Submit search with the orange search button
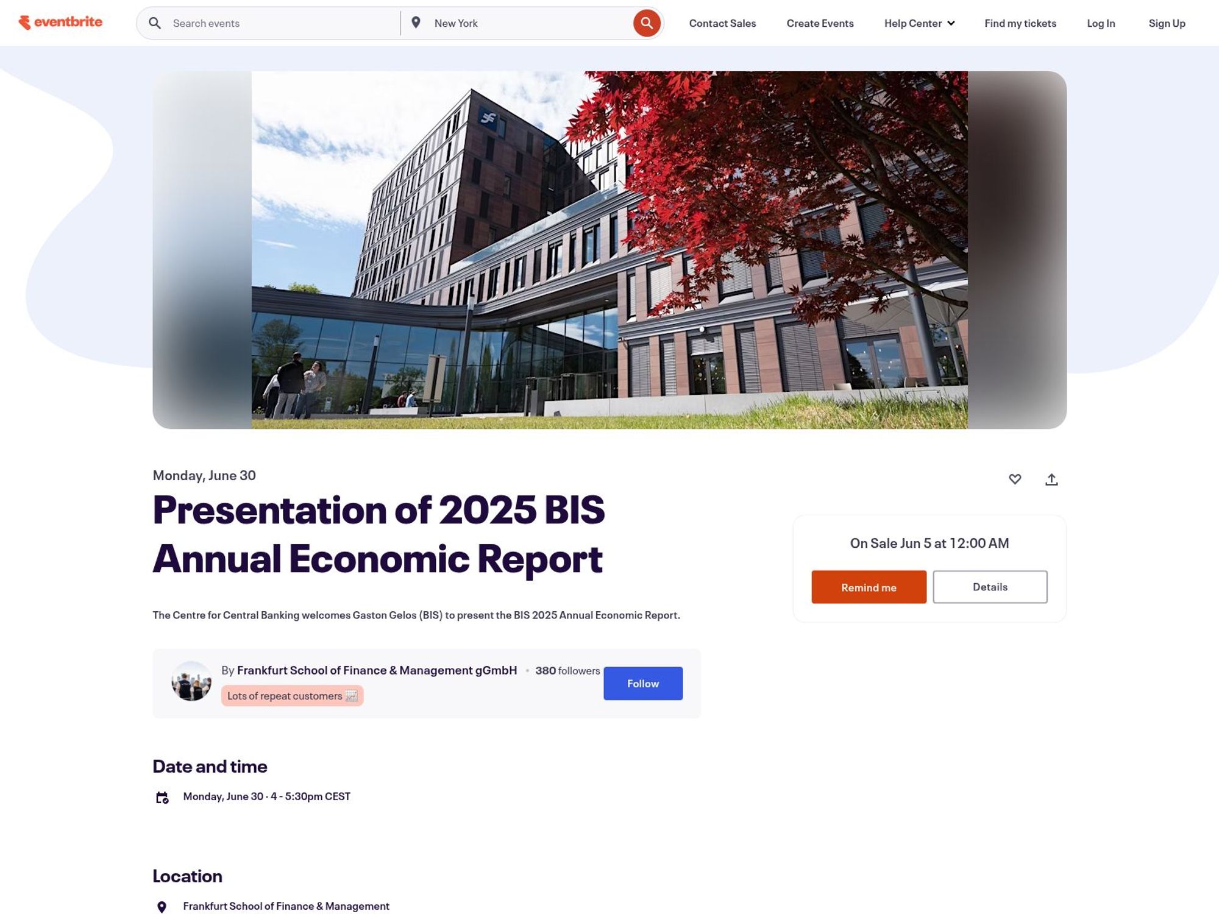Image resolution: width=1219 pixels, height=914 pixels. click(647, 23)
